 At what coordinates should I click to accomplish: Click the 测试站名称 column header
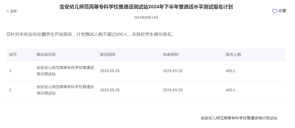[46, 54]
